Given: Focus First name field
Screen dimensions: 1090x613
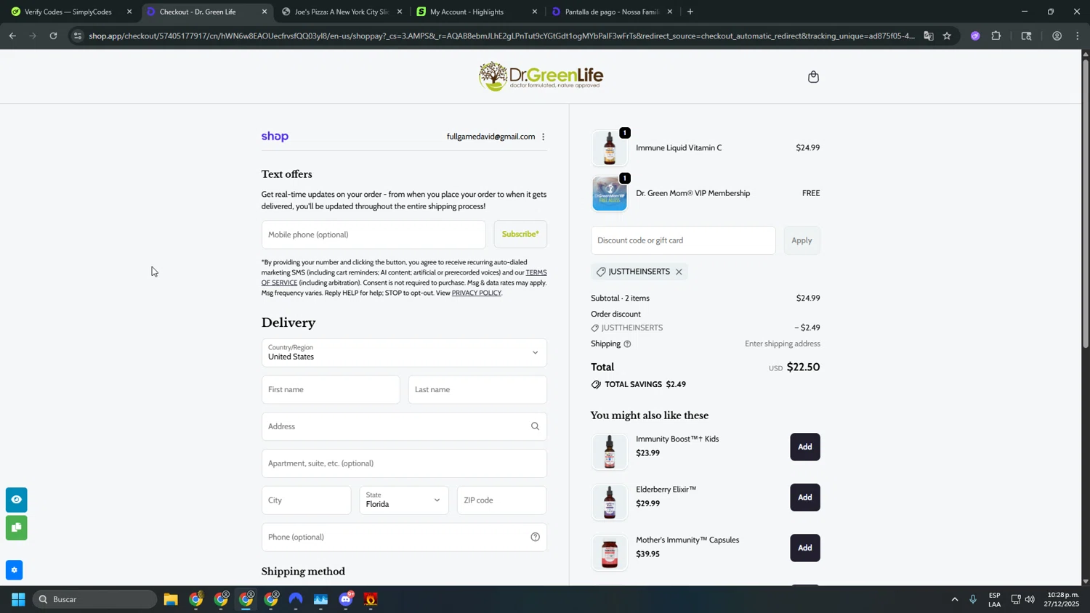Looking at the screenshot, I should pos(331,389).
